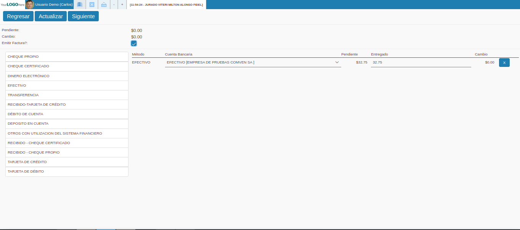Viewport: 520px width, 230px height.
Task: Select TARJETA DE CRÉDITO payment method
Action: tap(67, 162)
